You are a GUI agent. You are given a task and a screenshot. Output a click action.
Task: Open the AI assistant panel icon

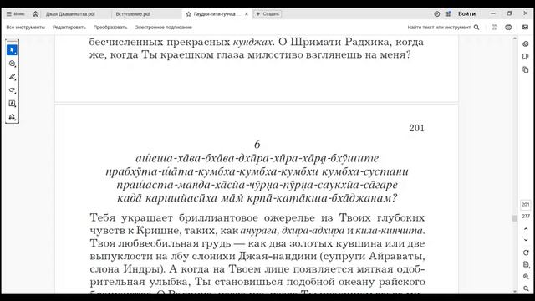[526, 43]
